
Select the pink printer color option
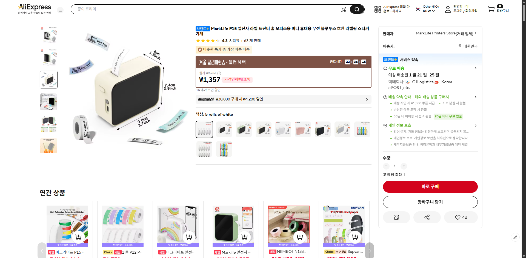(x=303, y=129)
